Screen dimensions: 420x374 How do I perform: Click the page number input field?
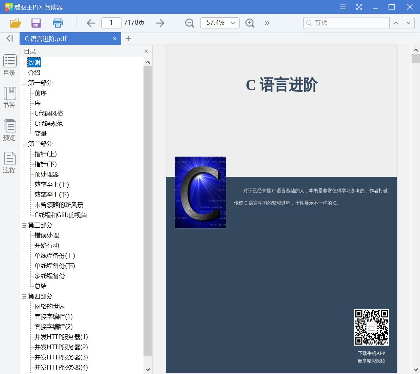[x=111, y=23]
